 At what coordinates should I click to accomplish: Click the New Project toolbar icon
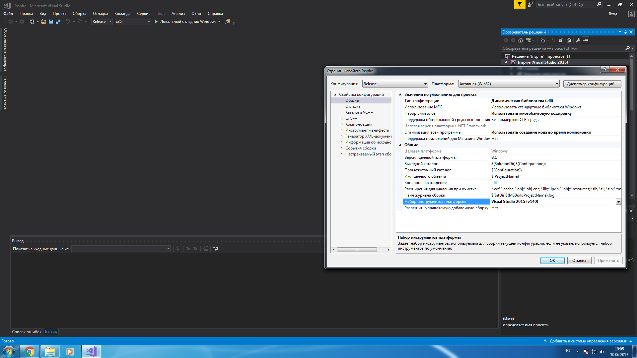pyautogui.click(x=32, y=22)
